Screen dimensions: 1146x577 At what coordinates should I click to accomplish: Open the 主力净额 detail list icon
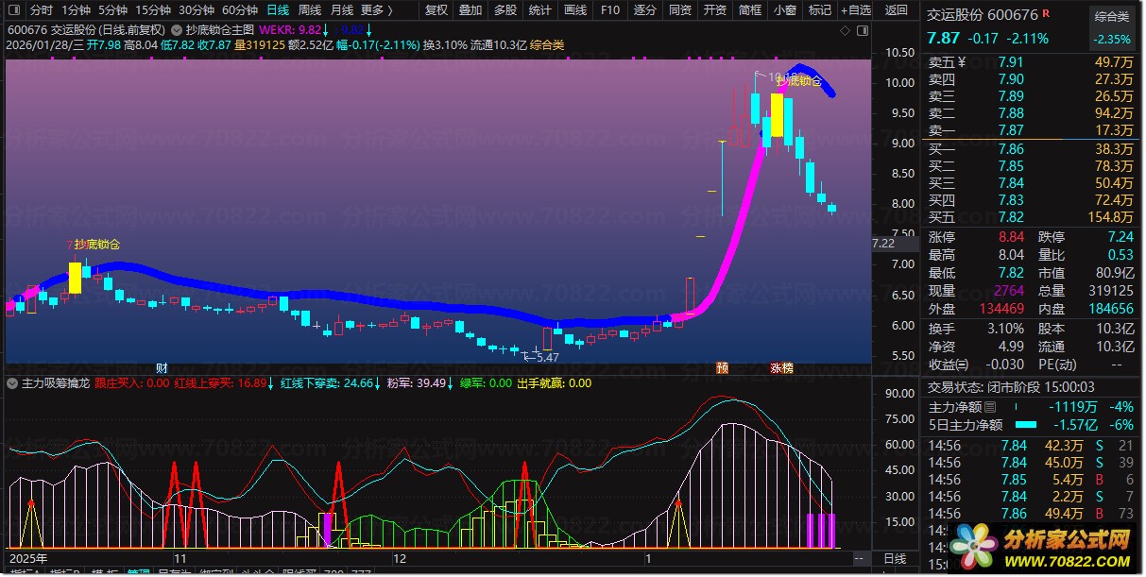click(x=990, y=407)
